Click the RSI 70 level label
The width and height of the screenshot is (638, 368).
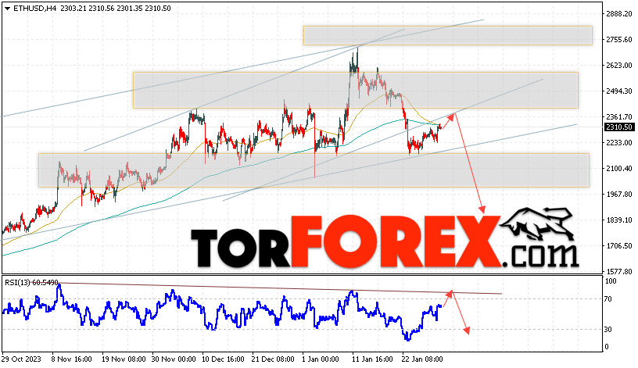[x=608, y=299]
